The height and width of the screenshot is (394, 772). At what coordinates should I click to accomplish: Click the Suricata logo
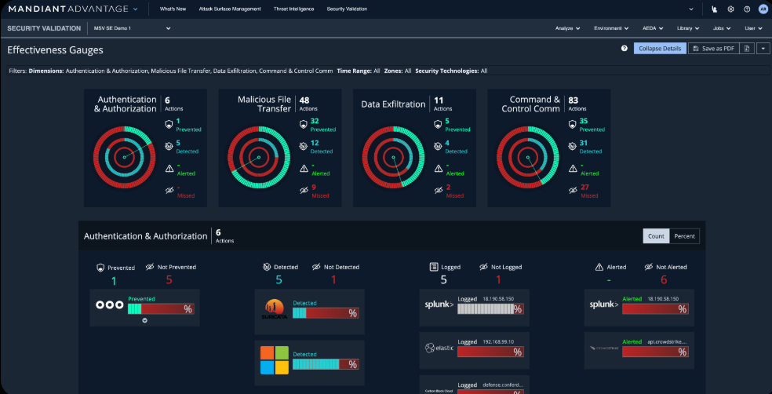275,308
